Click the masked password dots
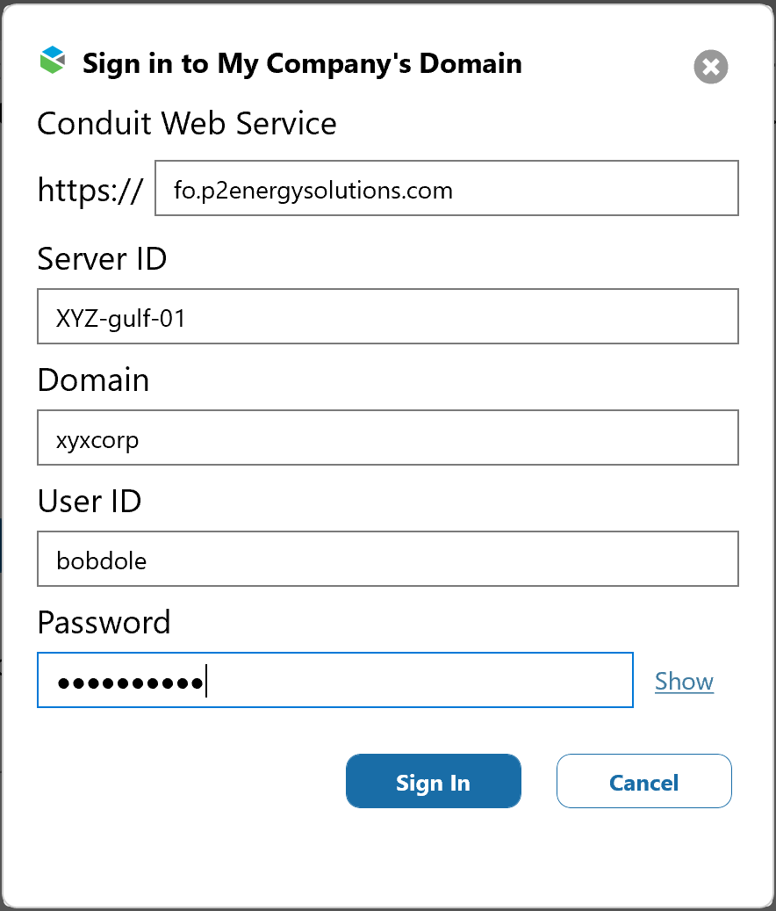The width and height of the screenshot is (776, 911). pos(129,681)
